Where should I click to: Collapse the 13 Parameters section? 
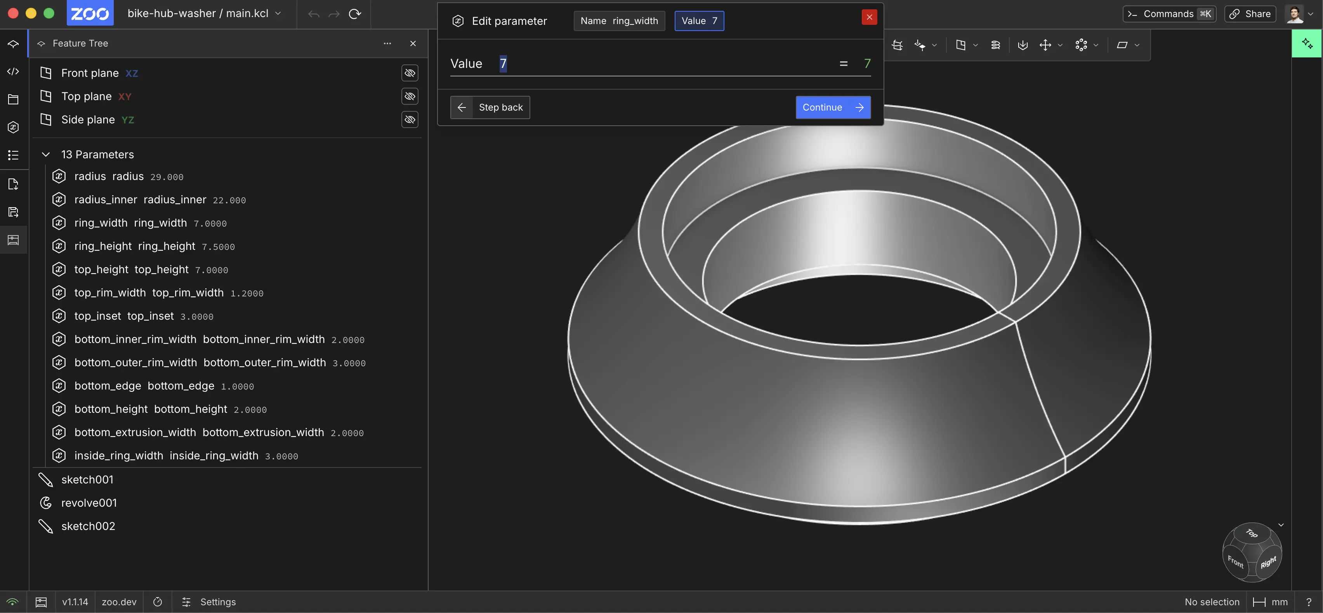(x=46, y=154)
